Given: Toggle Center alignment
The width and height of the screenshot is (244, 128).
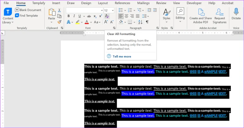Looking at the screenshot, I should point(126,16).
